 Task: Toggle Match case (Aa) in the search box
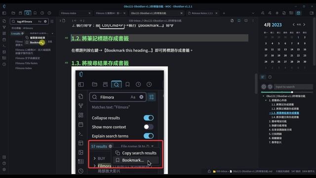coord(39,21)
